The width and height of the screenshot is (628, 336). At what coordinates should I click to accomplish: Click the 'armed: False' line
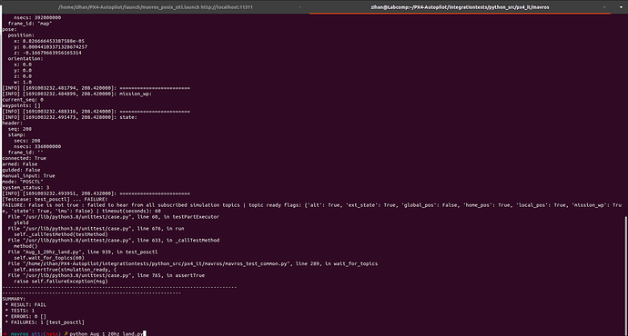pos(20,164)
